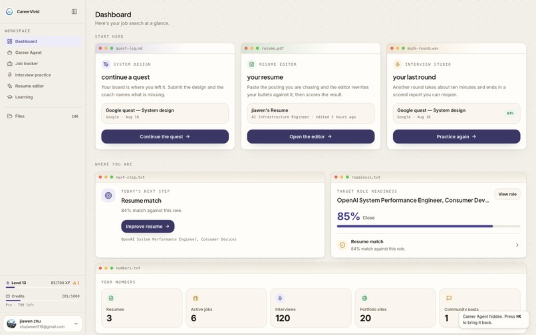Image resolution: width=536 pixels, height=335 pixels.
Task: Open the Career Agent menu item
Action: pos(43,53)
